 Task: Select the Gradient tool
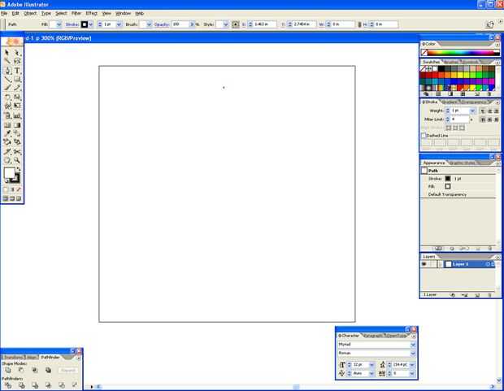[x=17, y=124]
